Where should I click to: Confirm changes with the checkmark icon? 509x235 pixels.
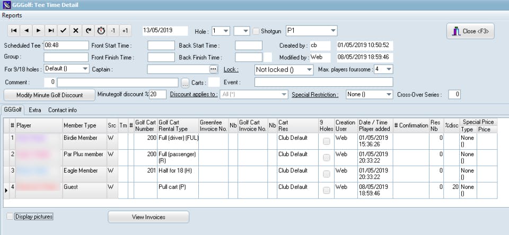click(x=63, y=31)
